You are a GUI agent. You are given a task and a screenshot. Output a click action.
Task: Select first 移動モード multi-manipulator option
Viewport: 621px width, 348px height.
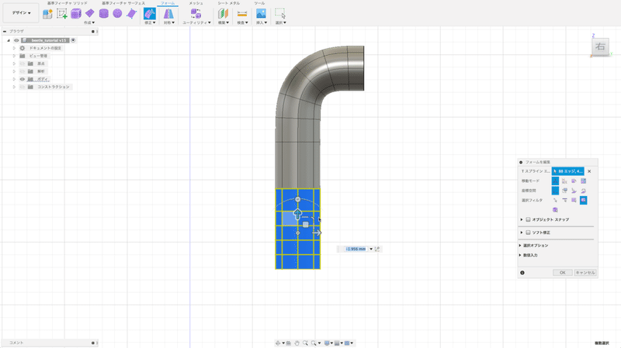click(555, 181)
